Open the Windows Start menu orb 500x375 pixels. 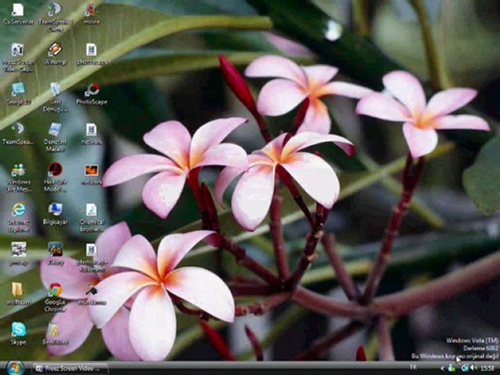pyautogui.click(x=15, y=368)
